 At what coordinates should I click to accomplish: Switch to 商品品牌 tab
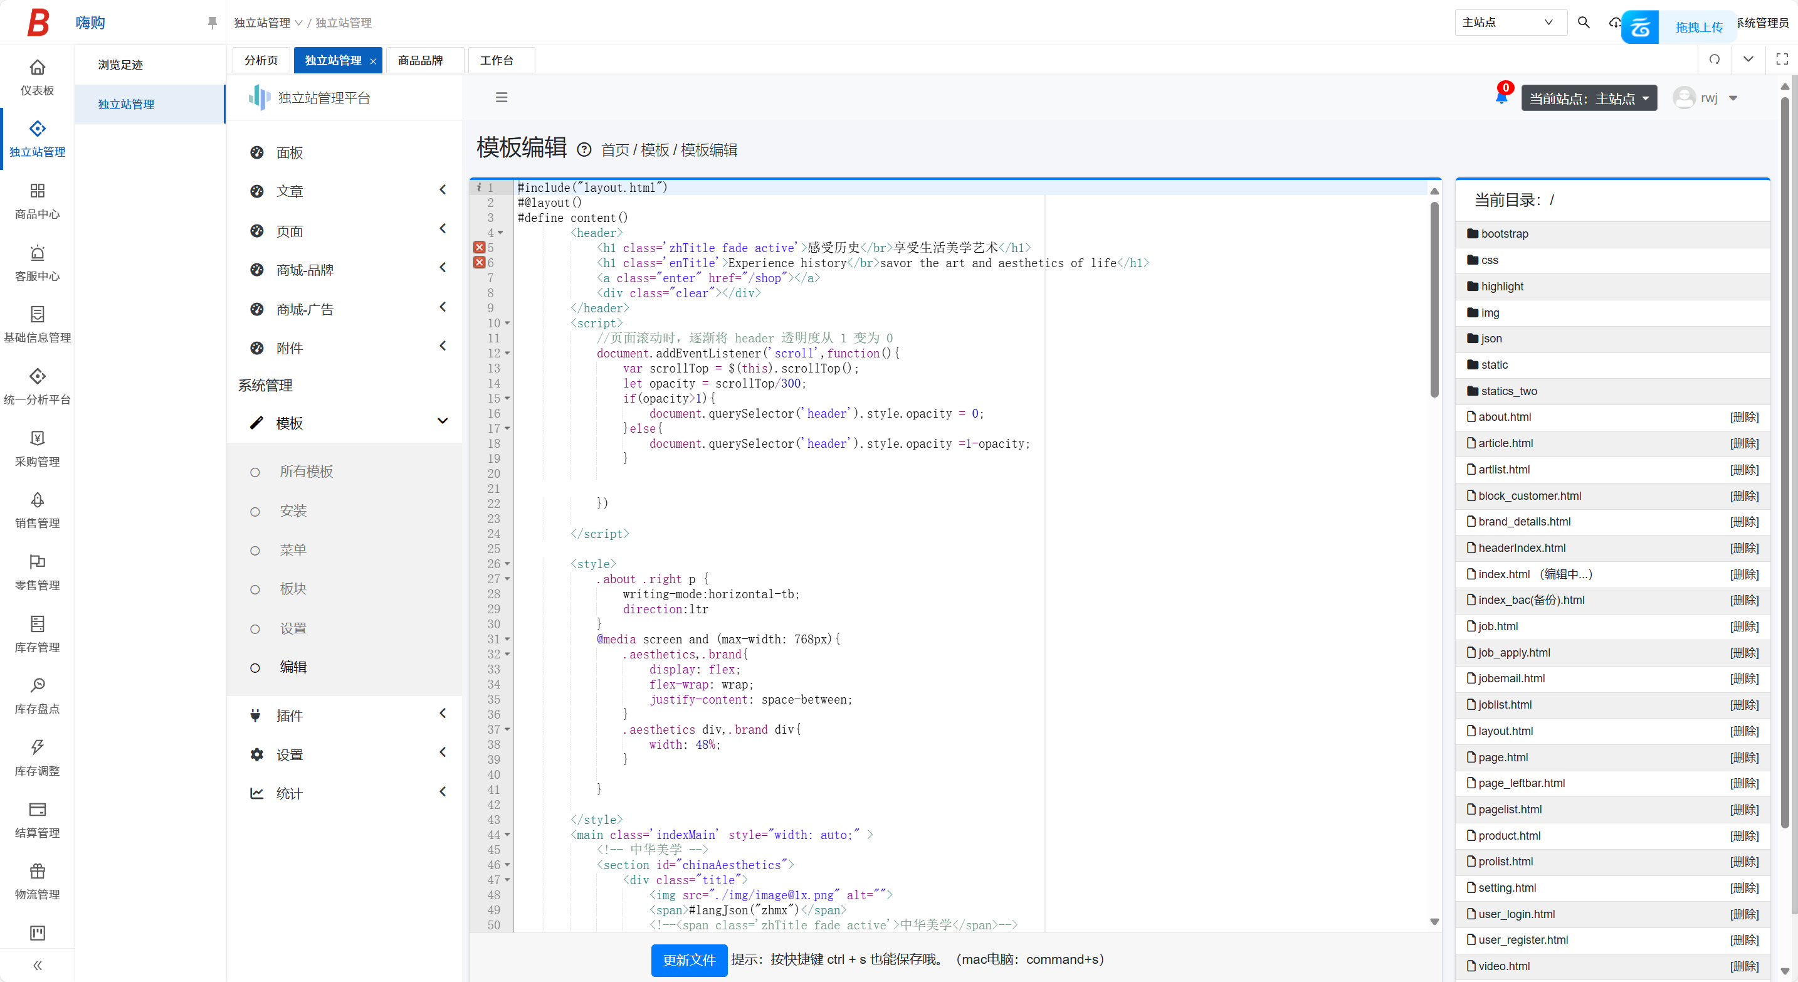click(x=421, y=60)
